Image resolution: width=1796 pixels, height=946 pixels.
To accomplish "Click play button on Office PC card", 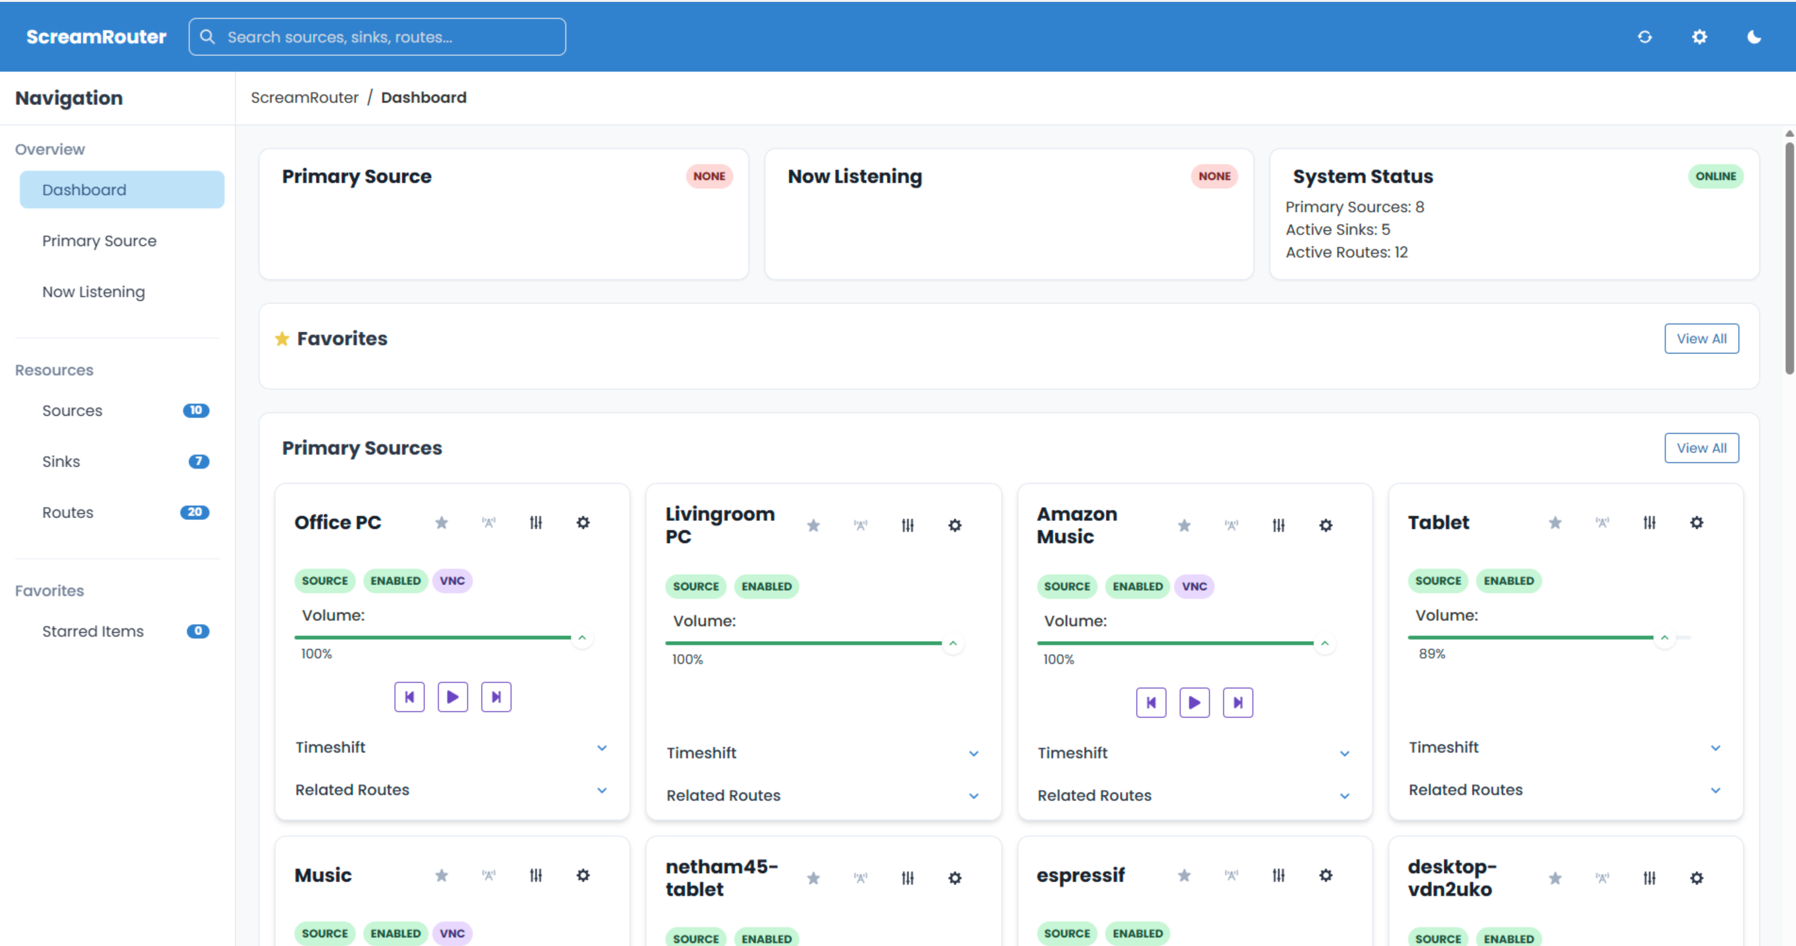I will [453, 697].
